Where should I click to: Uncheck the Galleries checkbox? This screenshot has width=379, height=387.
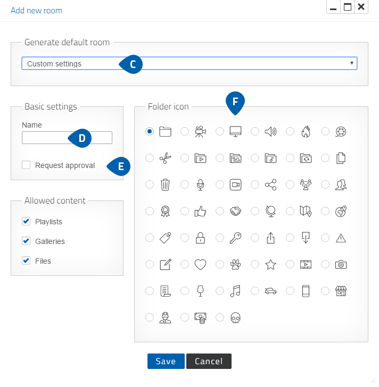pos(26,241)
